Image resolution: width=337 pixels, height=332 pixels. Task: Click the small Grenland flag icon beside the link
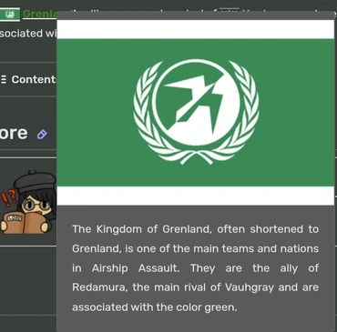10,15
